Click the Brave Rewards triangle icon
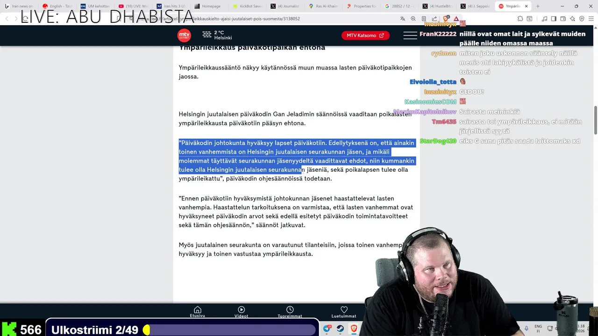 [x=456, y=19]
